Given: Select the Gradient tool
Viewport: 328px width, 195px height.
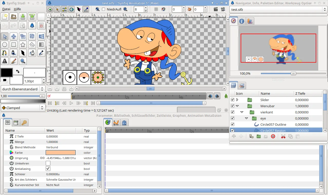Looking at the screenshot, I should point(41,45).
